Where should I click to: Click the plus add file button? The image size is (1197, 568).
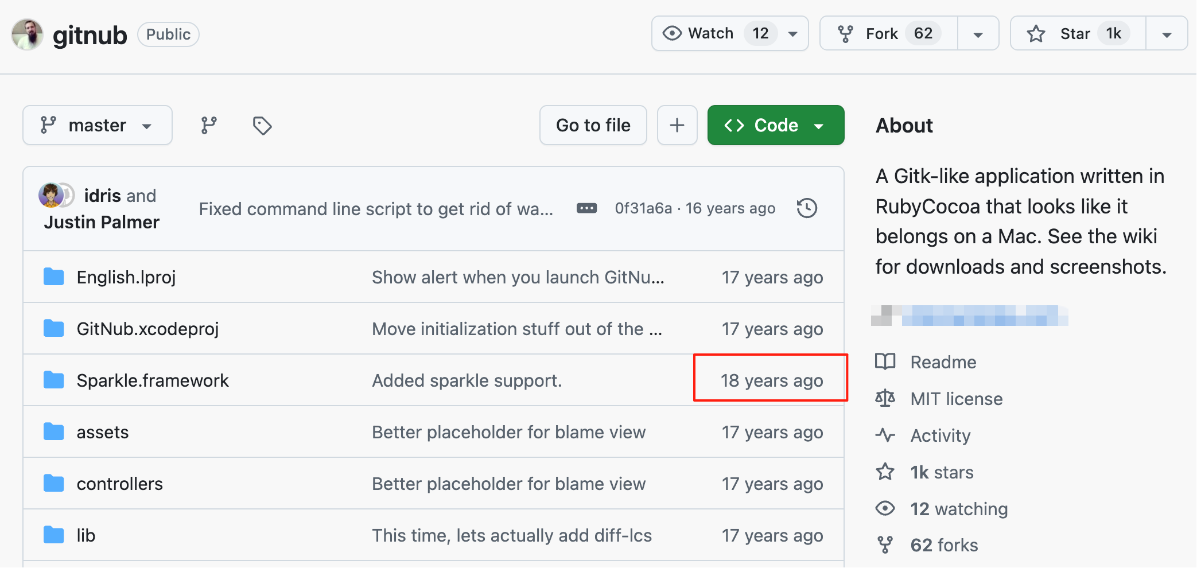click(677, 125)
